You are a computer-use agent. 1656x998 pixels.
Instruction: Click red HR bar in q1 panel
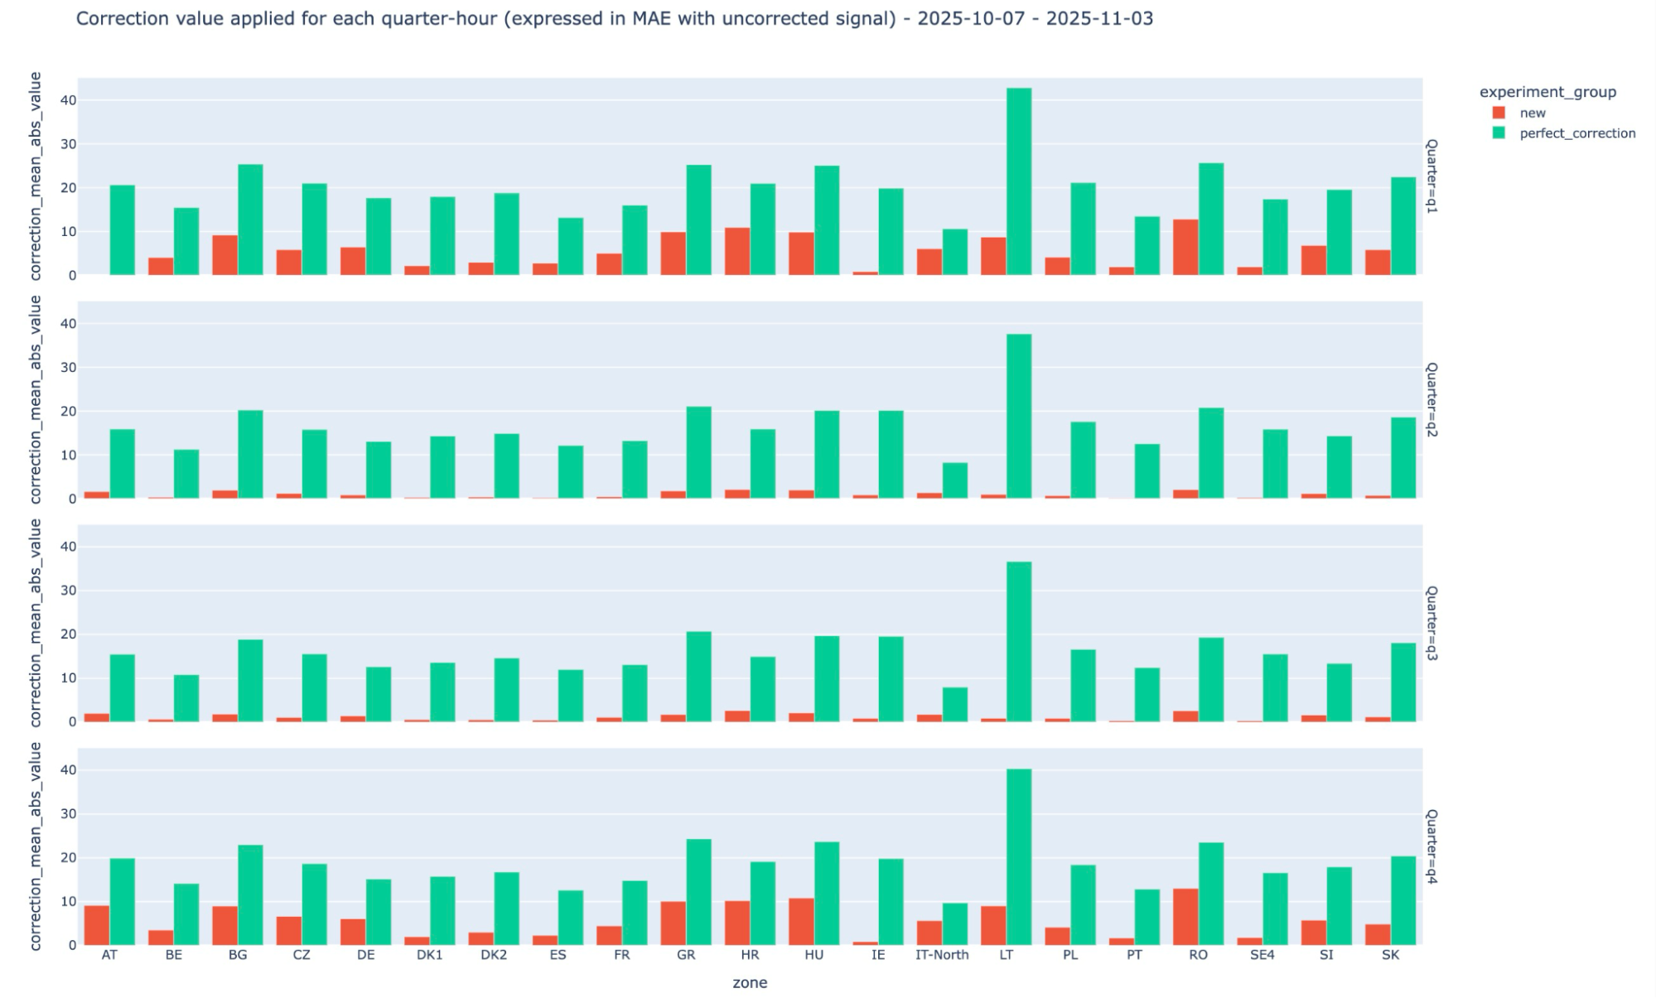pos(737,251)
